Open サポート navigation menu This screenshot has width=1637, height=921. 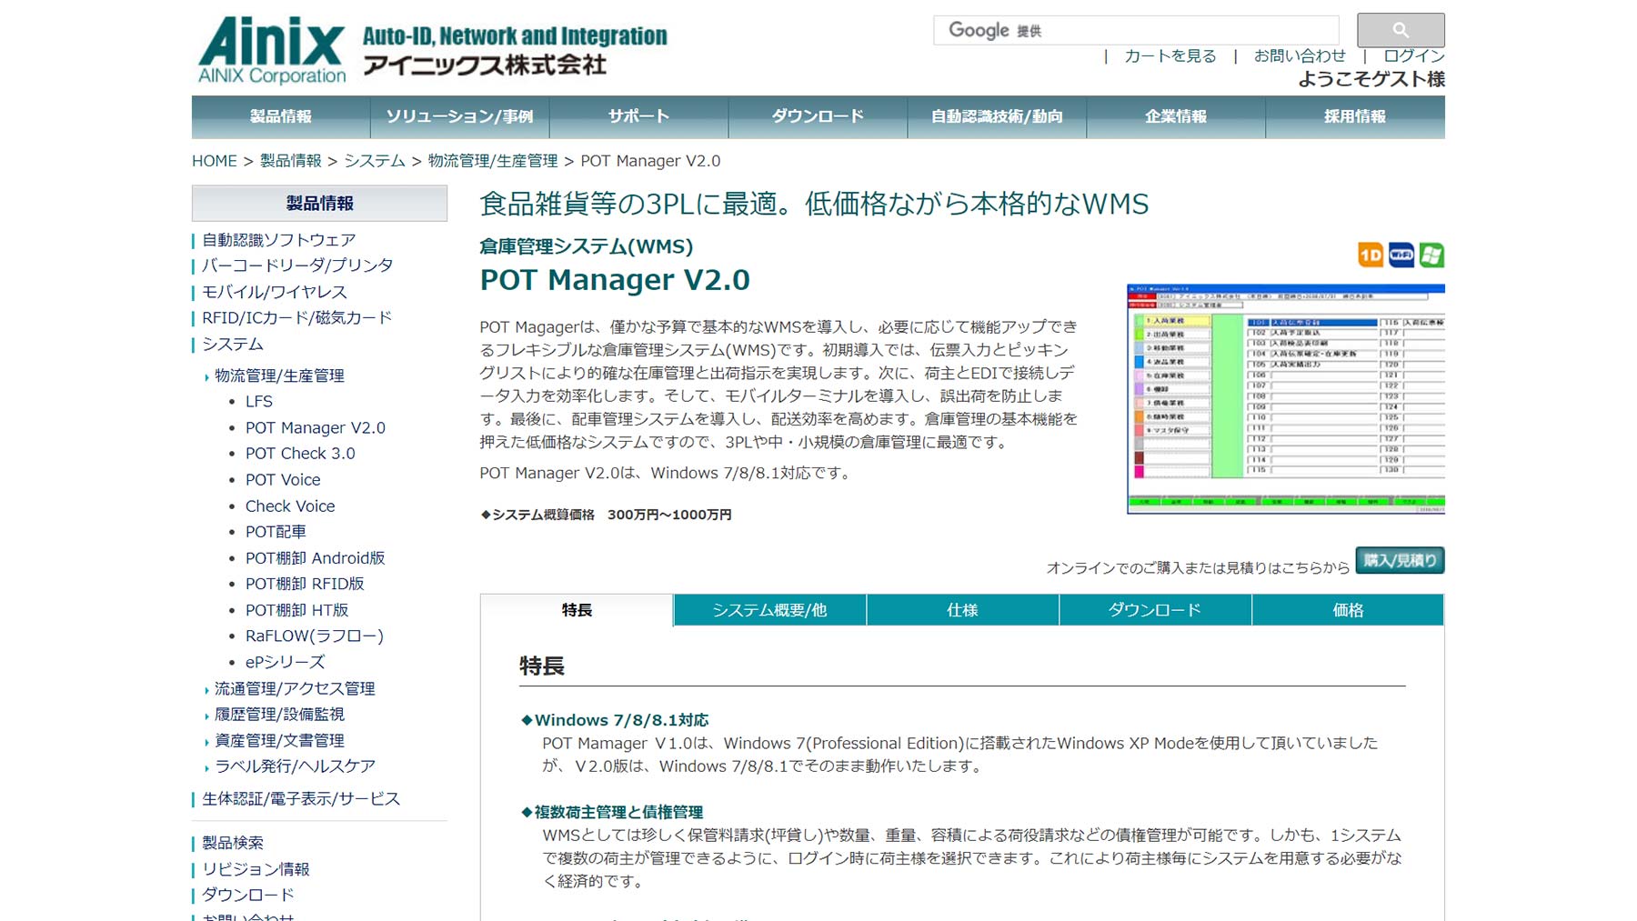click(638, 116)
